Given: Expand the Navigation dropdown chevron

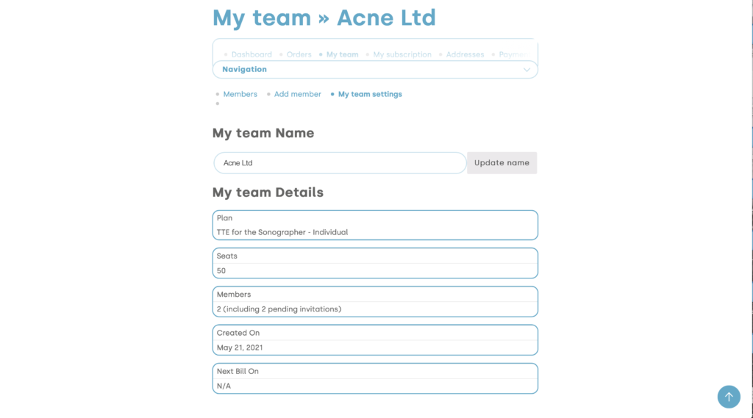Looking at the screenshot, I should (x=527, y=70).
